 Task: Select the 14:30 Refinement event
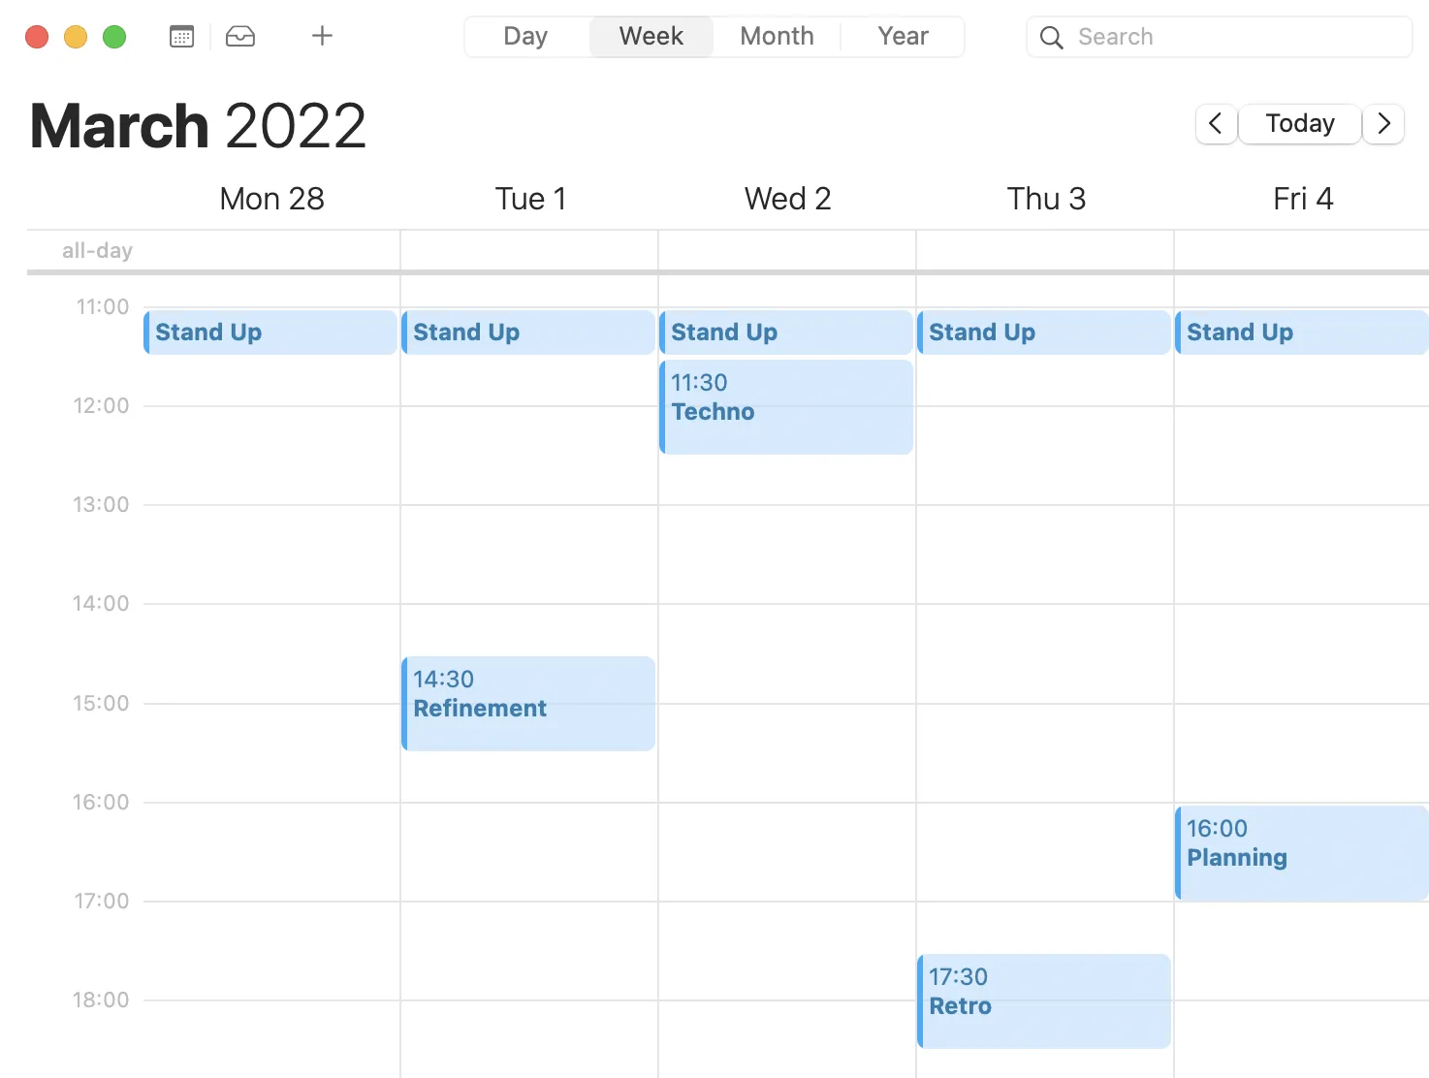[528, 704]
